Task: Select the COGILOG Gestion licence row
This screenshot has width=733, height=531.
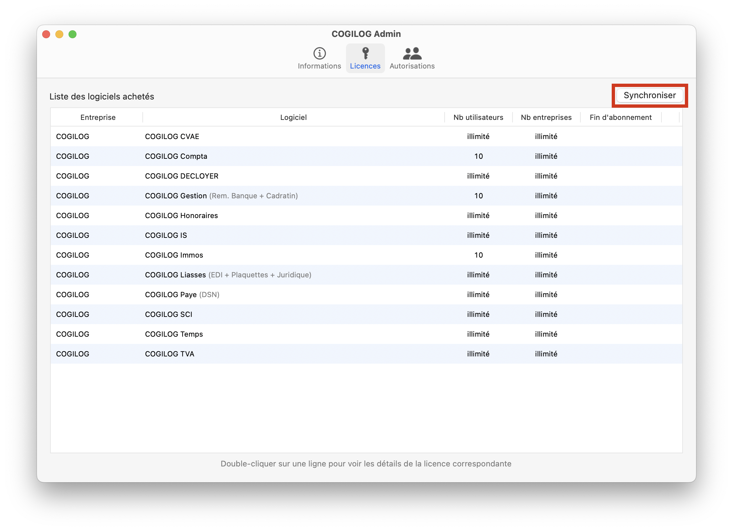Action: (366, 196)
